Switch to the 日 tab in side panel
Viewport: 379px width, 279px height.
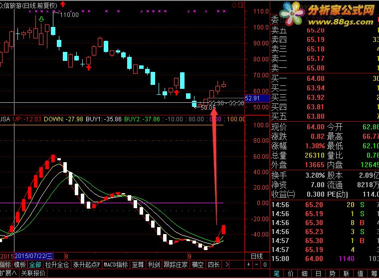click(318, 274)
